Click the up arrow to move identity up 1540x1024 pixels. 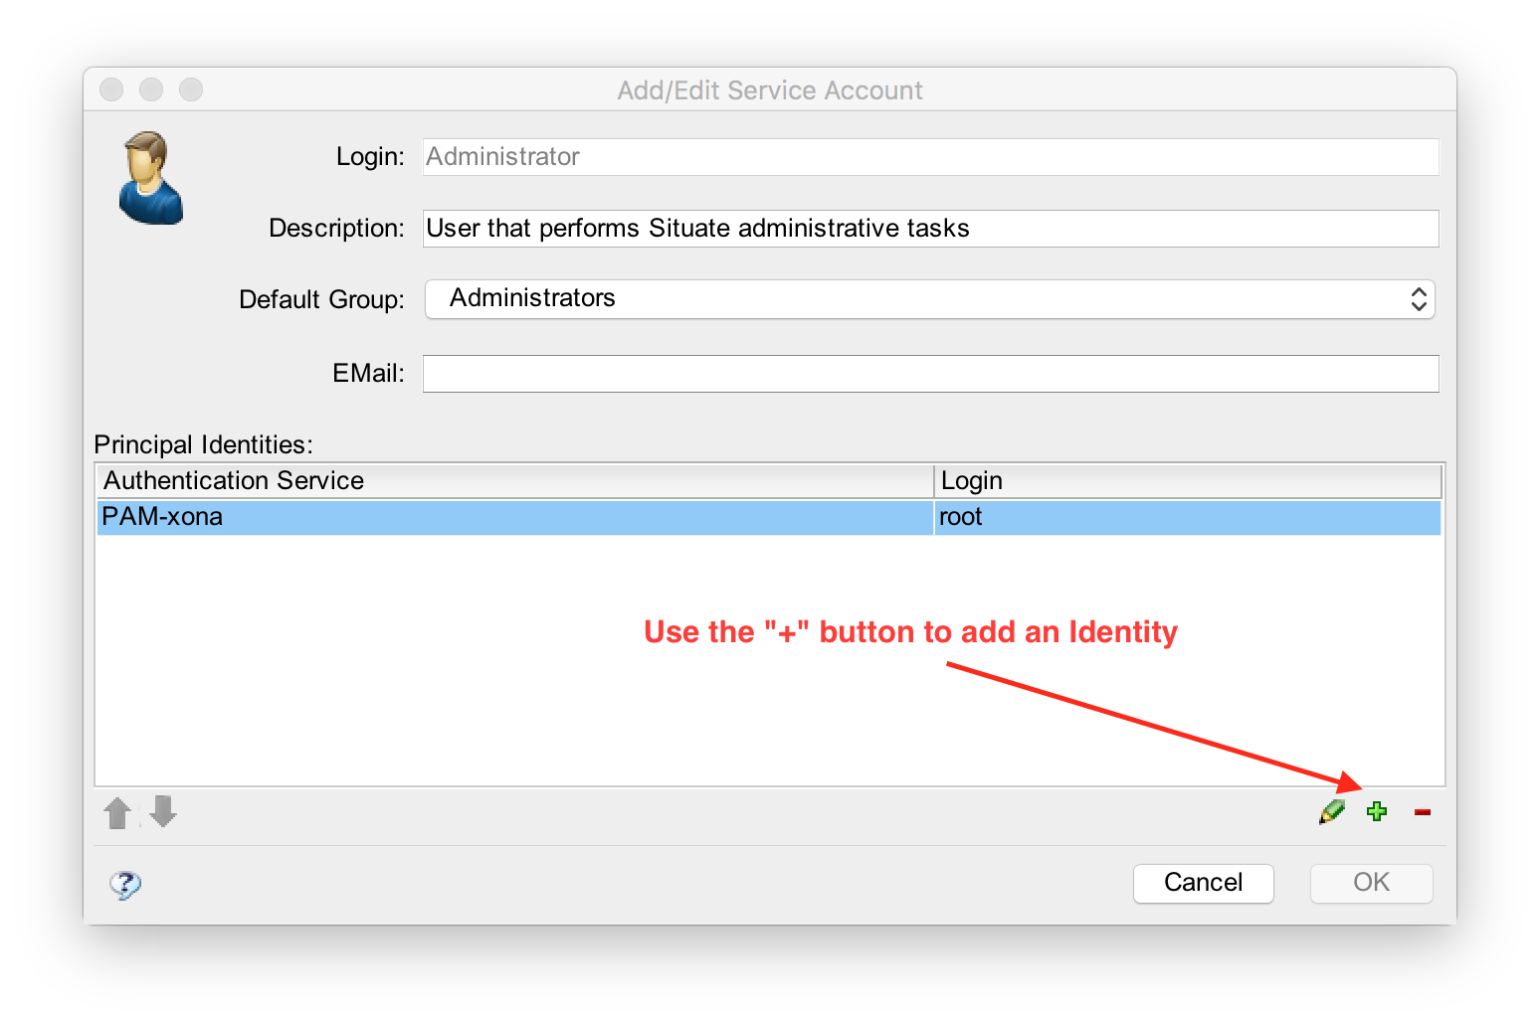(116, 812)
